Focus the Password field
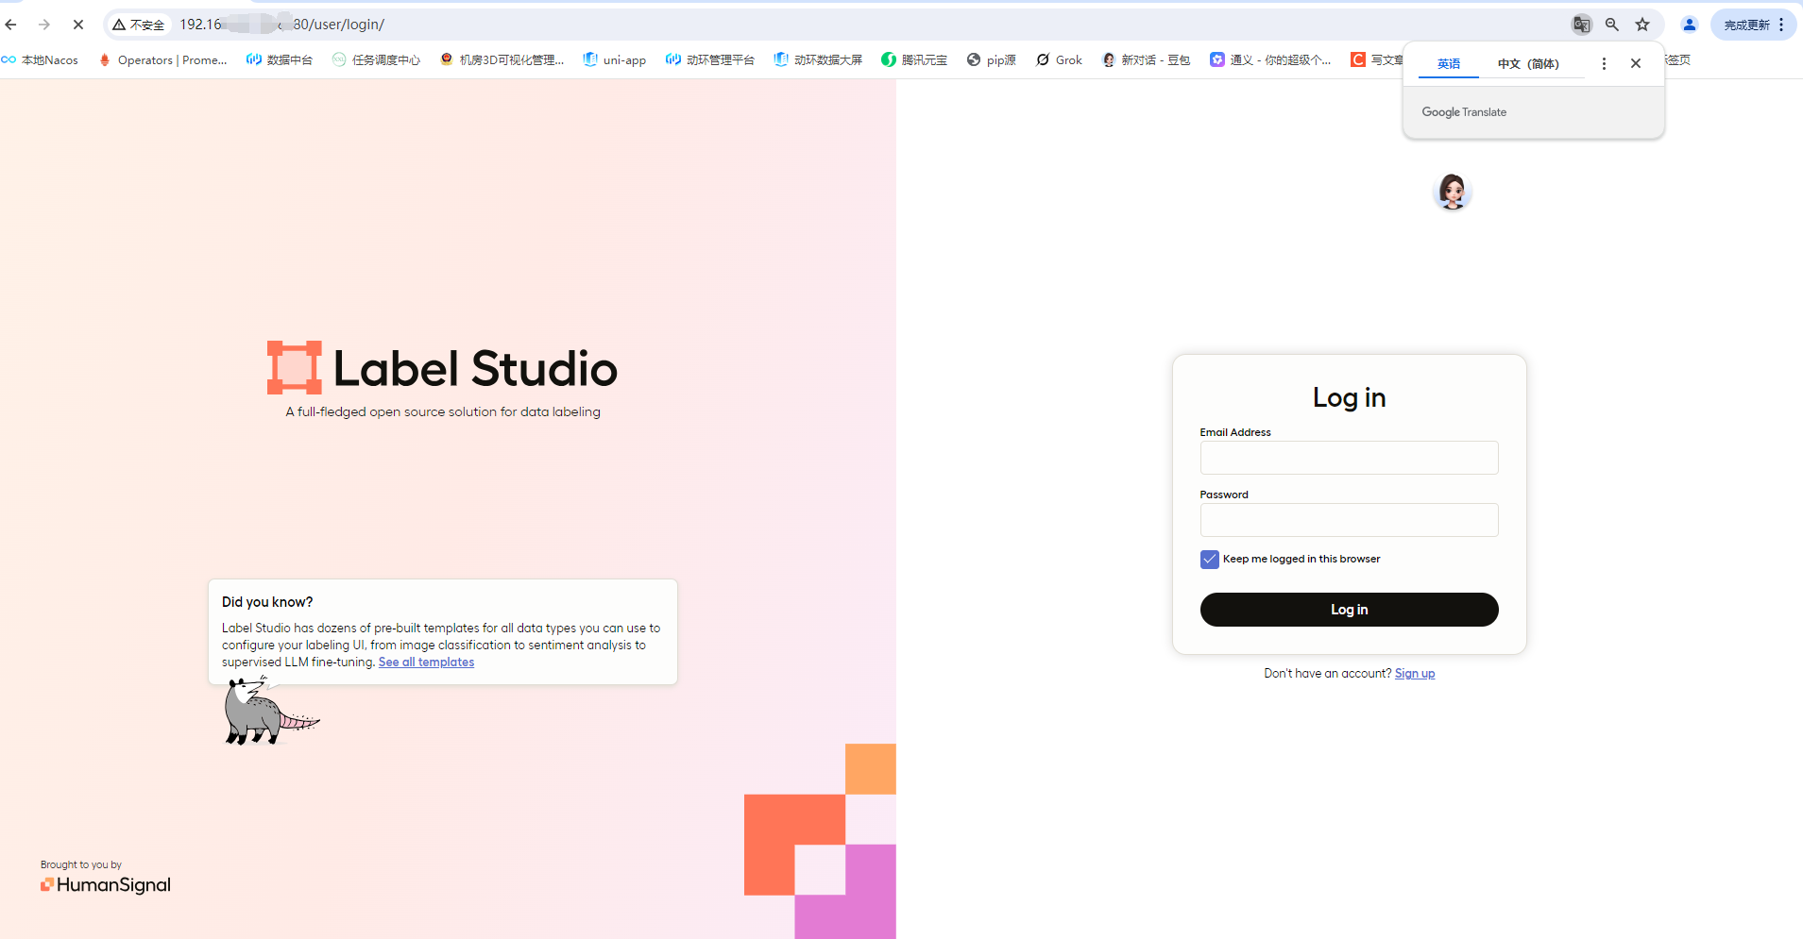This screenshot has height=939, width=1803. click(x=1349, y=520)
